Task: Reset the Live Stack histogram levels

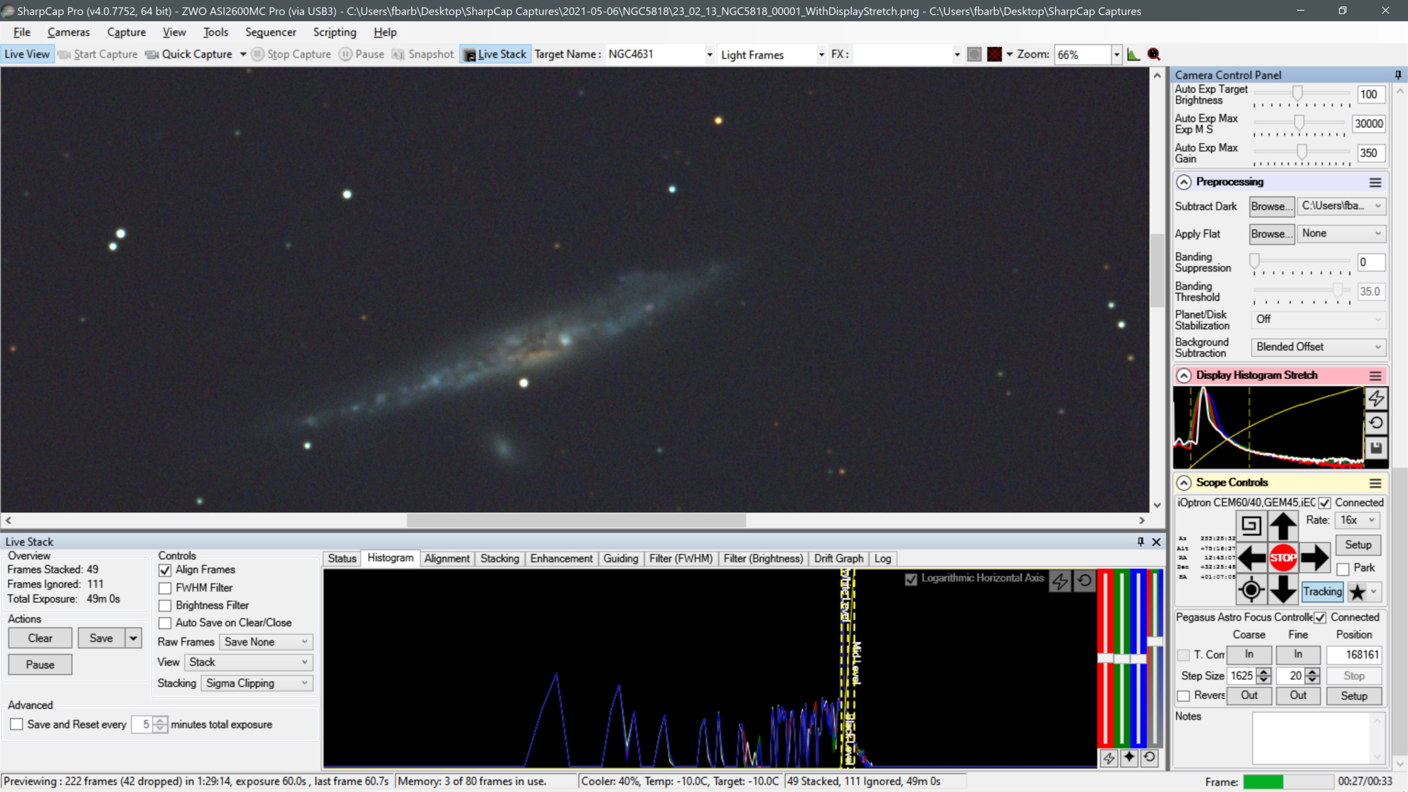Action: (1084, 580)
